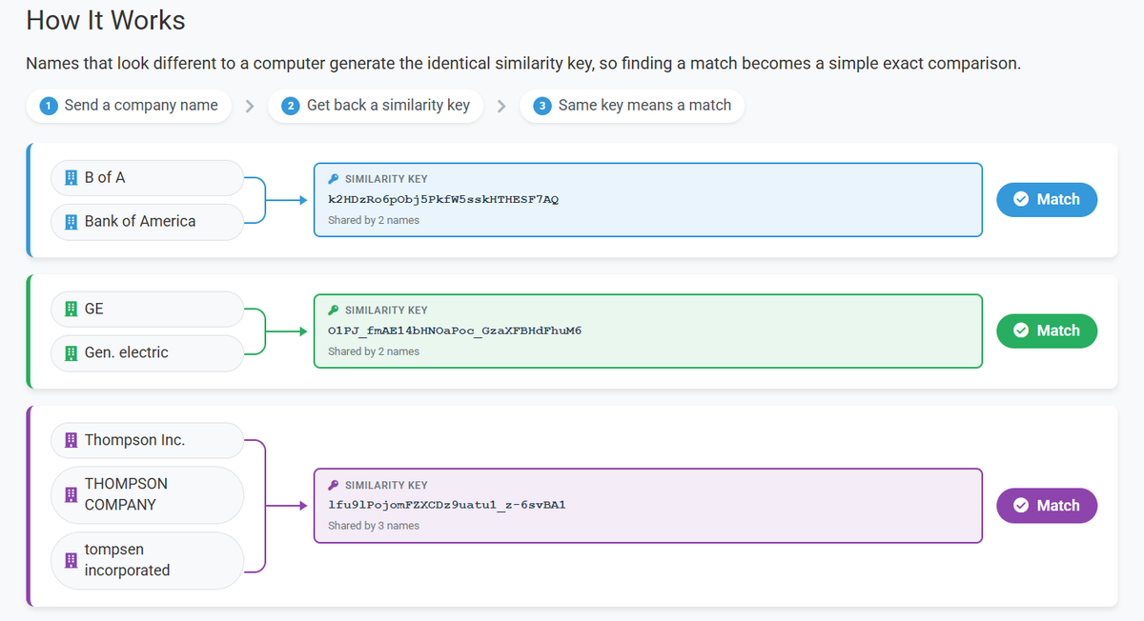
Task: Click the similarity key starting with O1PJ_fmAE
Action: (x=455, y=331)
